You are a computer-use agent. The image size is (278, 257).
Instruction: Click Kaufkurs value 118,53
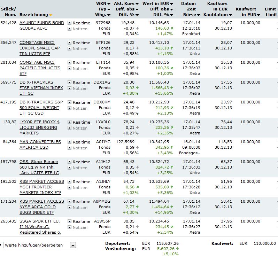point(225,142)
